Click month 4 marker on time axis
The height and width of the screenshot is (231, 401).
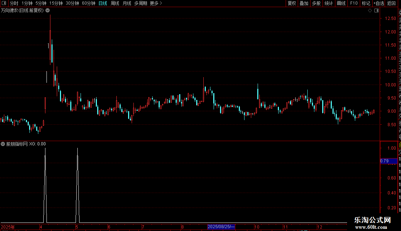[41, 227]
